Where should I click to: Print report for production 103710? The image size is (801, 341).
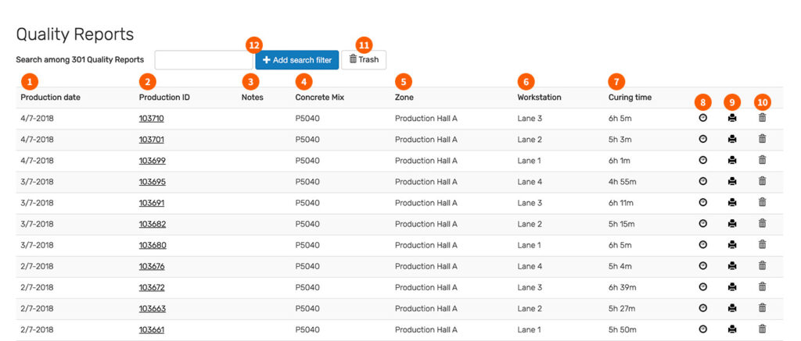pyautogui.click(x=732, y=118)
